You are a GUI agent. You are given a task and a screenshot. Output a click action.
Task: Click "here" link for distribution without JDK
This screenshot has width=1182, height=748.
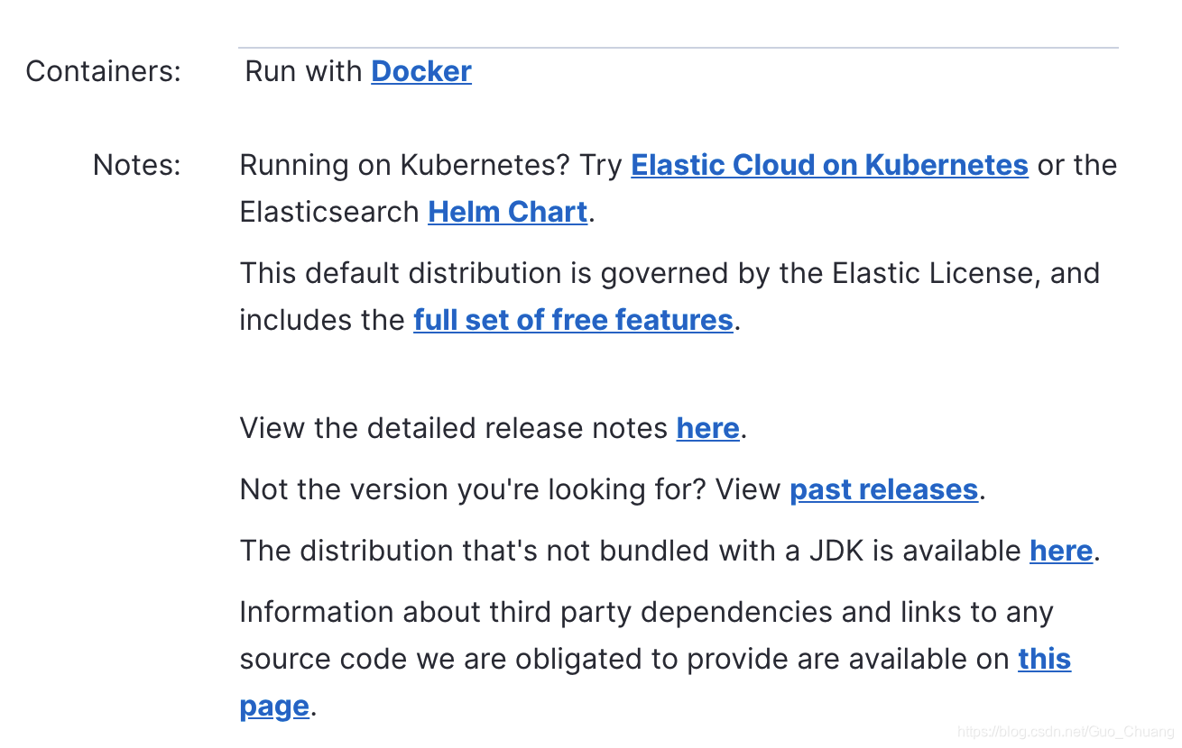[1061, 551]
